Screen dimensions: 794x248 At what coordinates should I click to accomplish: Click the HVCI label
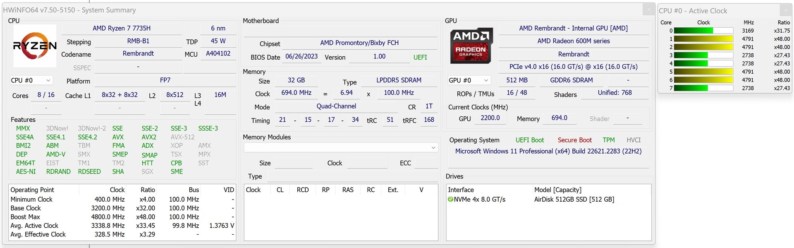click(x=634, y=140)
